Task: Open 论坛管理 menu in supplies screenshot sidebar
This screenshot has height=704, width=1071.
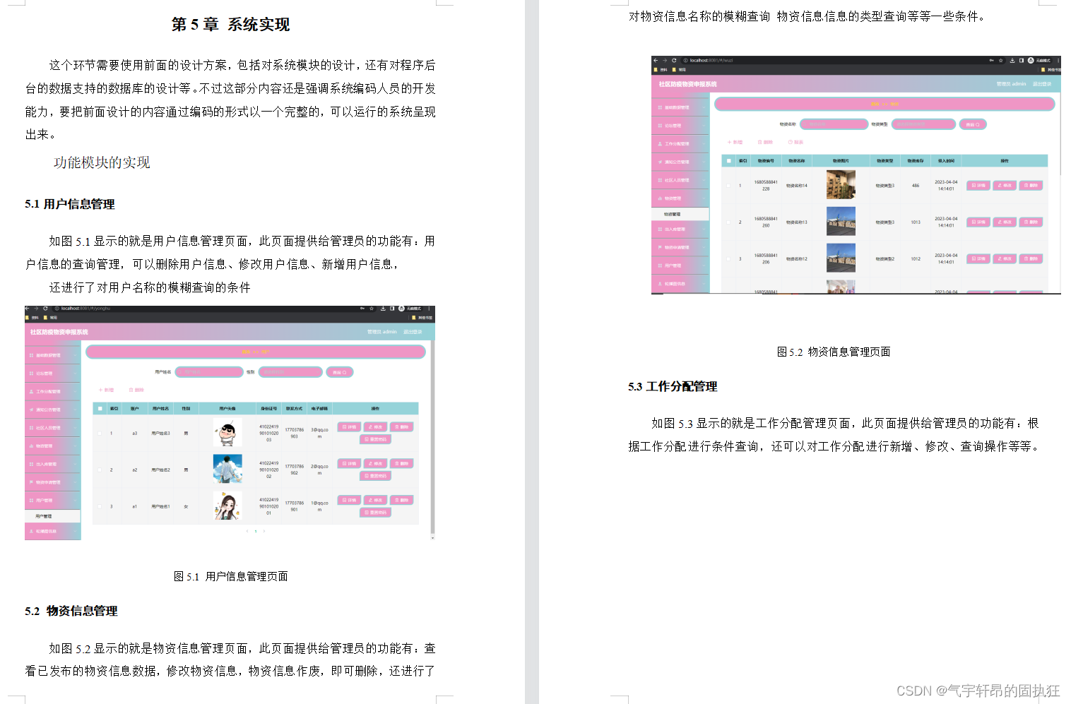Action: tap(680, 126)
